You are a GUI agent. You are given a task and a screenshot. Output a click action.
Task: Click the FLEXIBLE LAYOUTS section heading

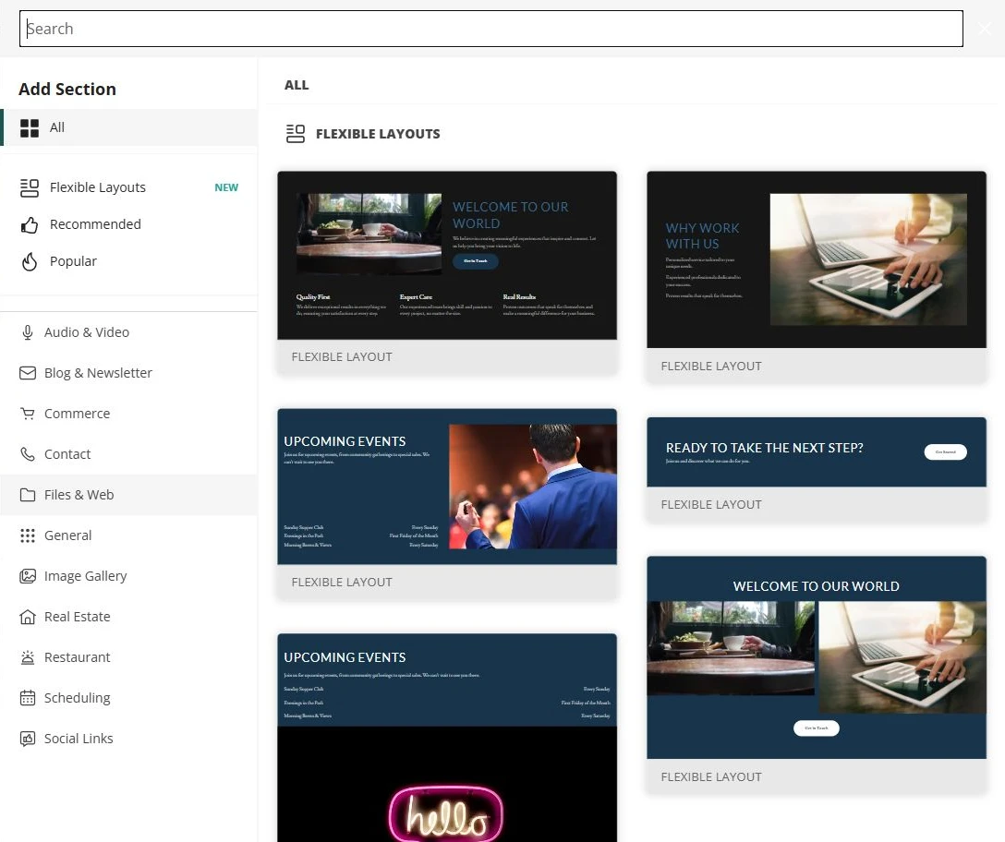378,134
